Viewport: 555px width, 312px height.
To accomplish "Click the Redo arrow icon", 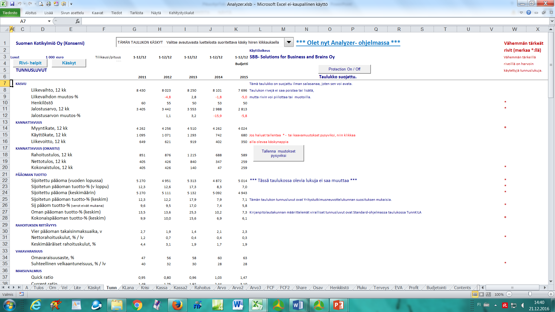I will (x=30, y=4).
